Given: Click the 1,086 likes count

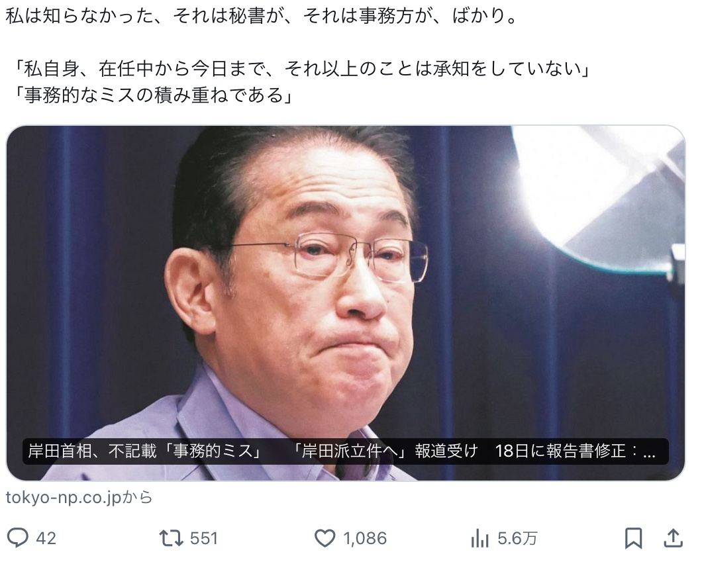Looking at the screenshot, I should 364,538.
